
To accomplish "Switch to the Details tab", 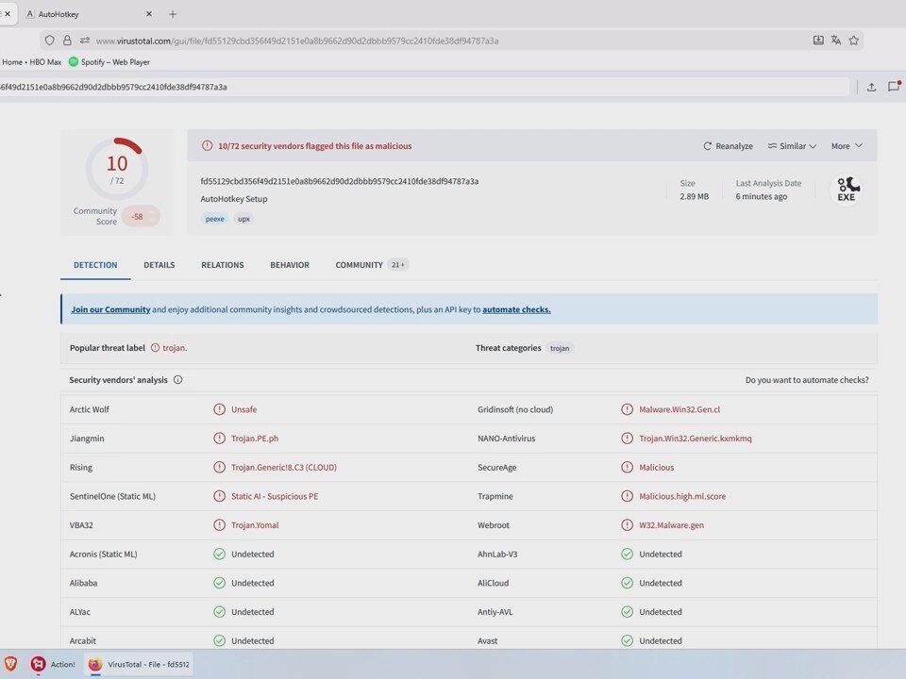I will (x=159, y=265).
